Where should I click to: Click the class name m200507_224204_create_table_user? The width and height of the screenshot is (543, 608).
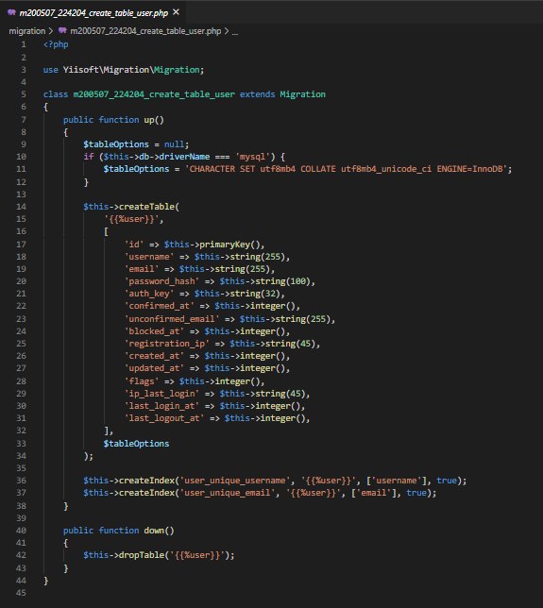[154, 94]
